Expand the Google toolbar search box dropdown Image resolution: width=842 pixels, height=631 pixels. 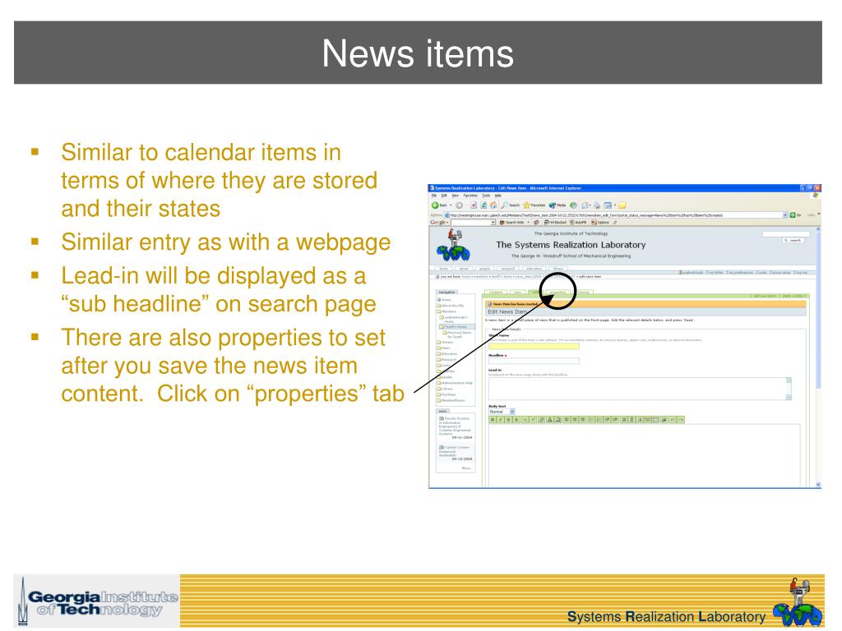[x=493, y=222]
